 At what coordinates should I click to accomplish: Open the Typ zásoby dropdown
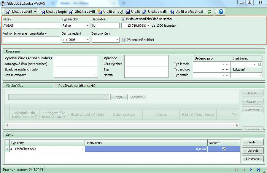pos(88,26)
